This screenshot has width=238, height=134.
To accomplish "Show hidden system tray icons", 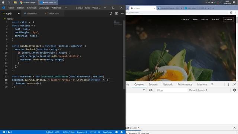I will pyautogui.click(x=206, y=3).
